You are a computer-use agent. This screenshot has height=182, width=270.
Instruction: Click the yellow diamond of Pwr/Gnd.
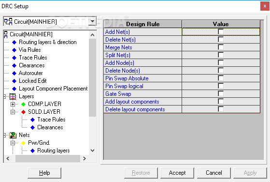click(23, 143)
